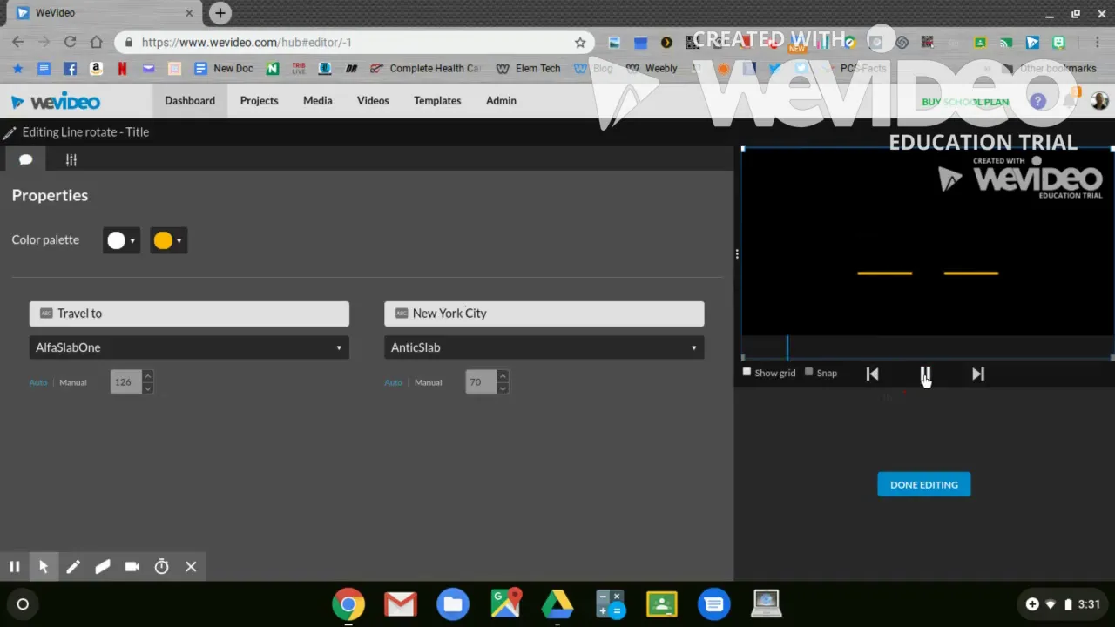
Task: Open the Chrome three-dot menu
Action: click(1099, 42)
